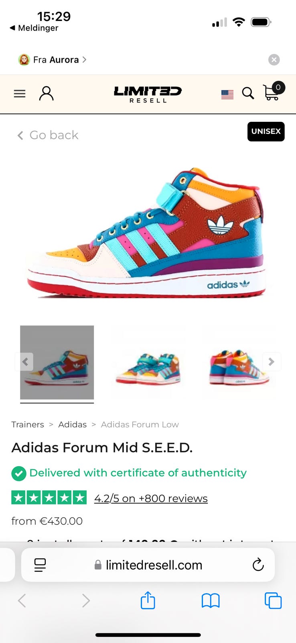Return to Meldinger app

[x=34, y=28]
